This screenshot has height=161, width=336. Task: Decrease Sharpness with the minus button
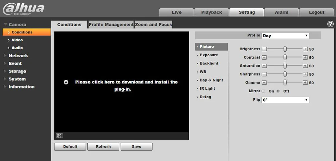(264, 74)
